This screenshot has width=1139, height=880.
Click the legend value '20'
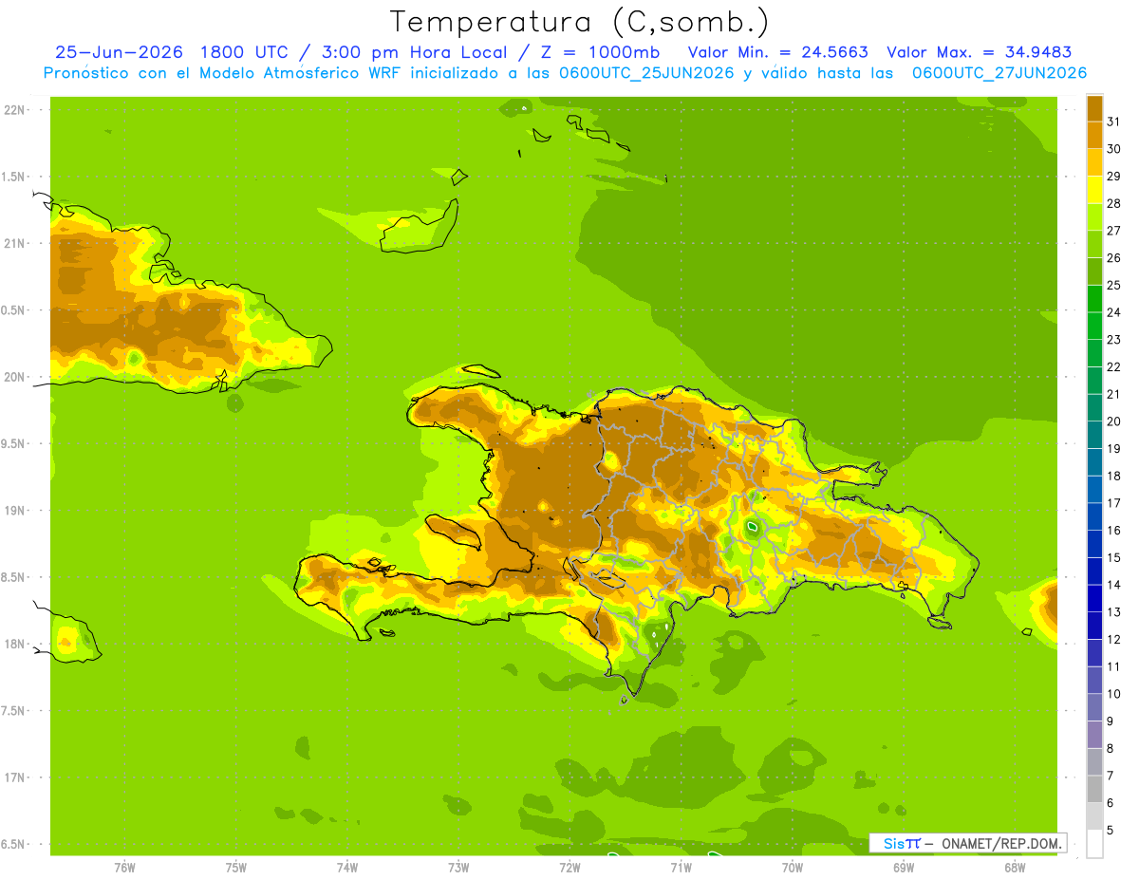pos(1113,421)
